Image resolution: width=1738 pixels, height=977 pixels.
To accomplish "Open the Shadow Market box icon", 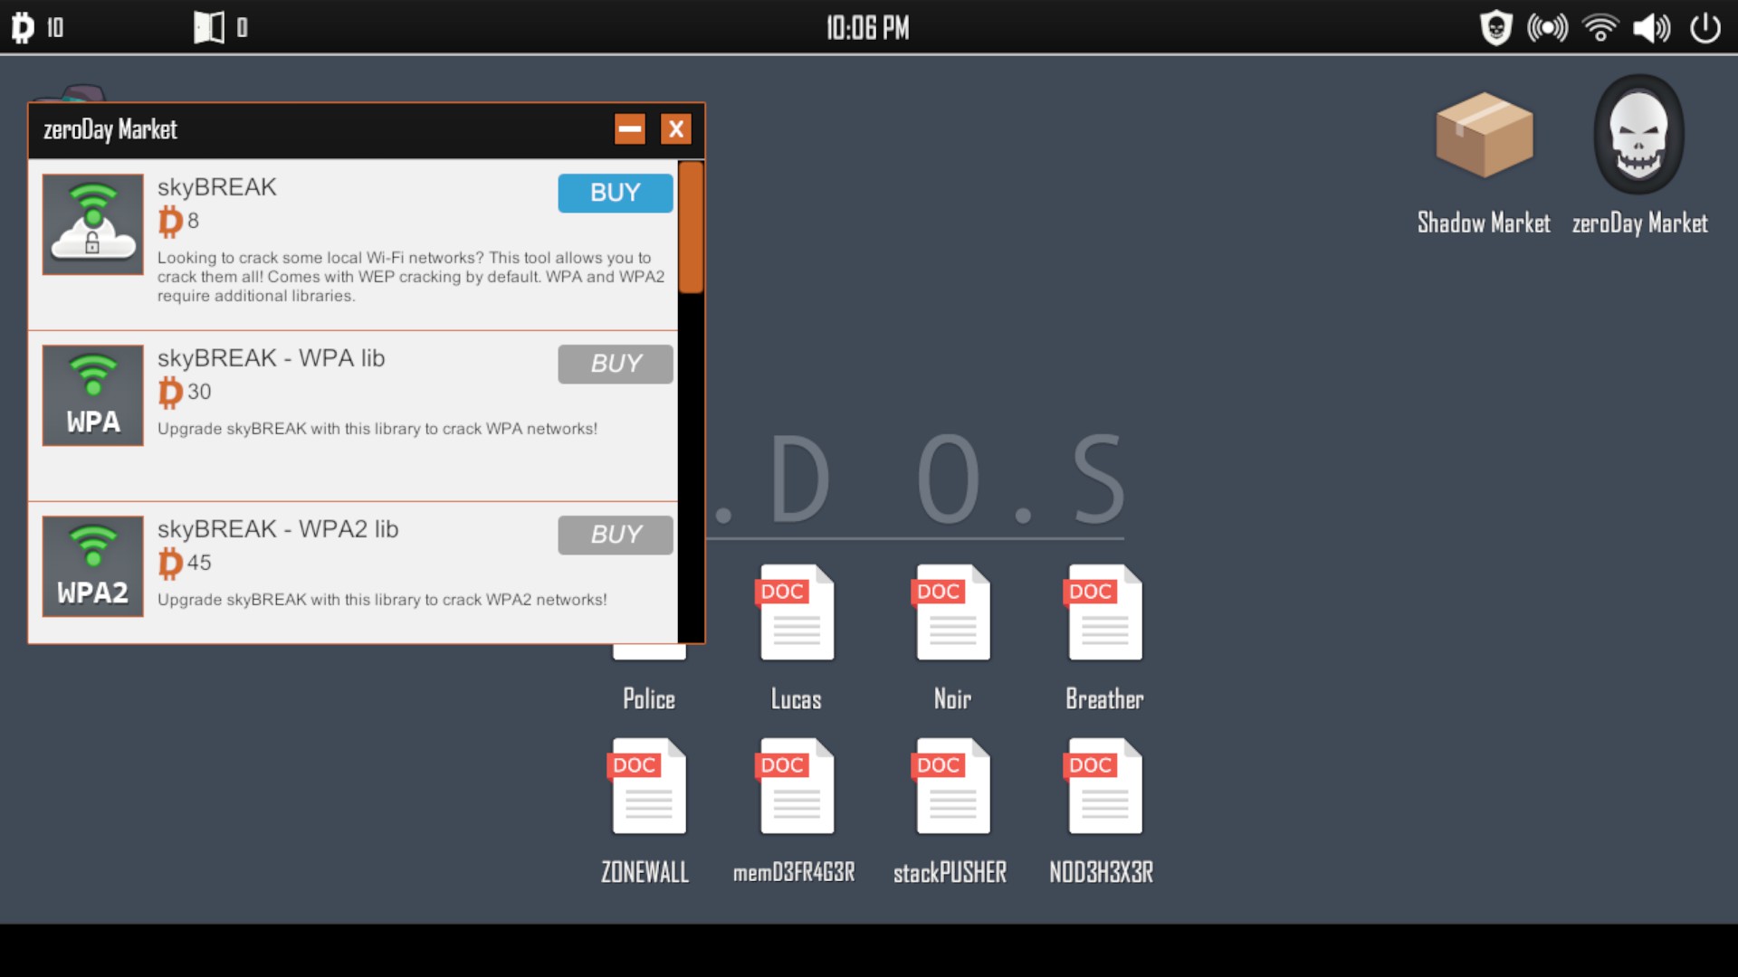I will pos(1484,136).
